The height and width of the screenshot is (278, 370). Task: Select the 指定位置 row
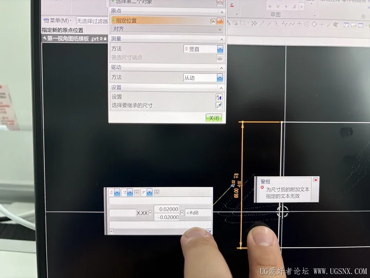(168, 21)
